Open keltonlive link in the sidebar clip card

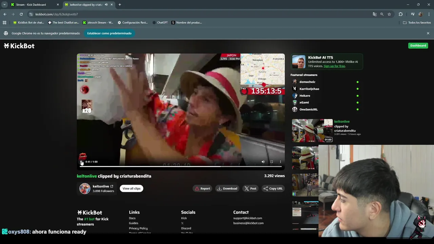342,122
